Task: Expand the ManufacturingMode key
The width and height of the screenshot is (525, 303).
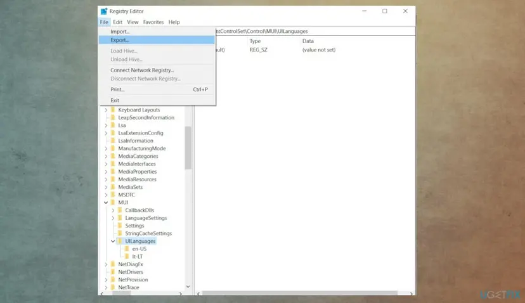Action: tap(106, 148)
